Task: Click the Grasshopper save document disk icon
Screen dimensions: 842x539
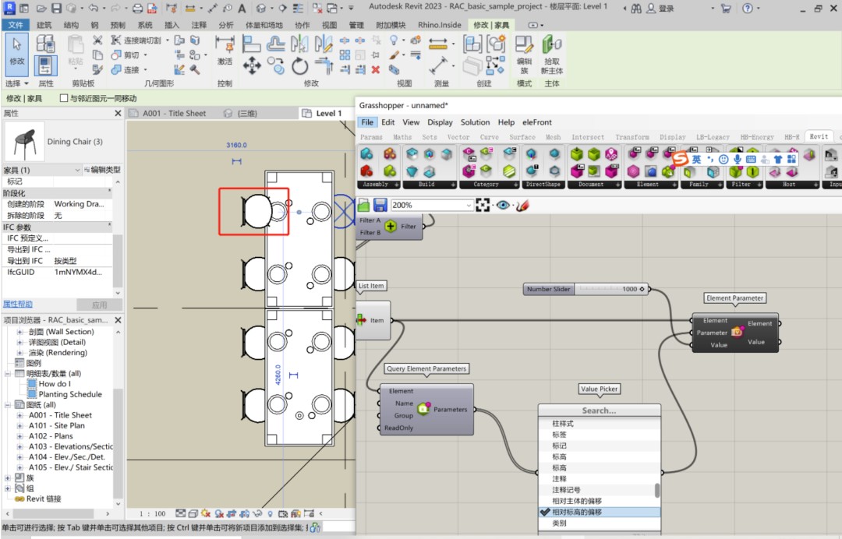Action: tap(380, 205)
